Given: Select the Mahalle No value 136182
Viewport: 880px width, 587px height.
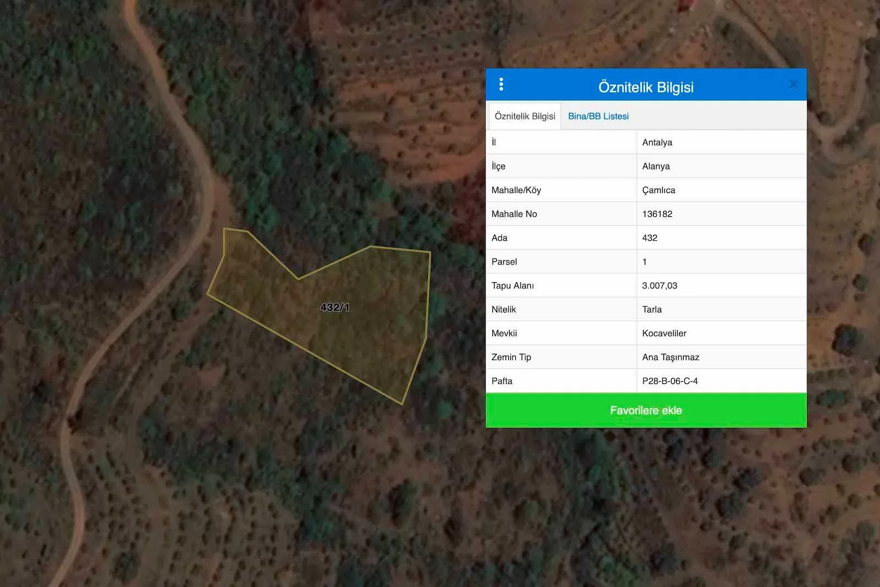Looking at the screenshot, I should tap(657, 214).
